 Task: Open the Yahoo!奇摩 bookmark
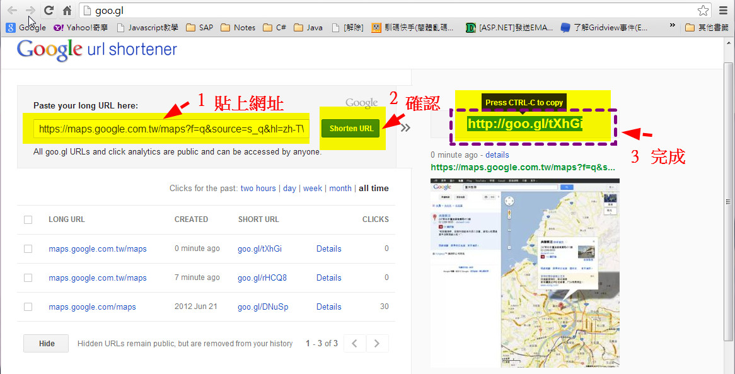click(81, 28)
